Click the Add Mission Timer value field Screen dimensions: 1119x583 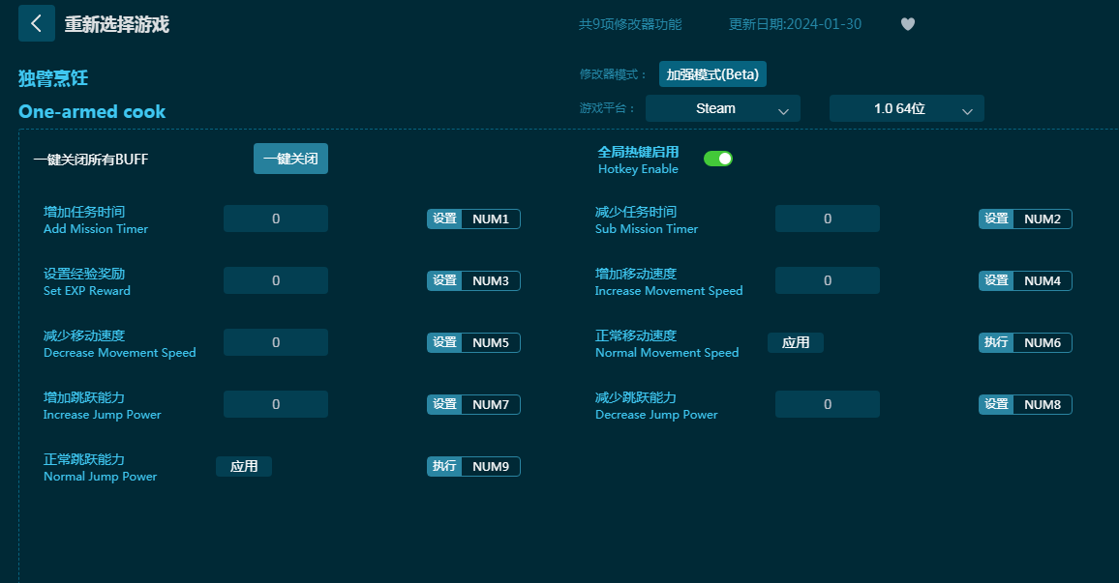[x=275, y=219]
